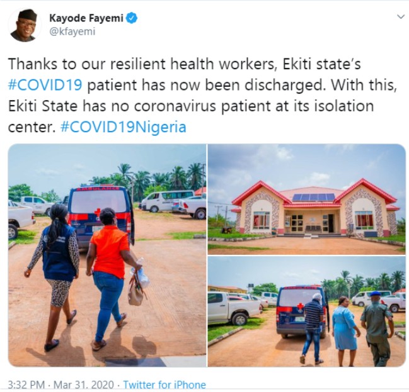Visit the @kfayemi handle

coord(72,31)
